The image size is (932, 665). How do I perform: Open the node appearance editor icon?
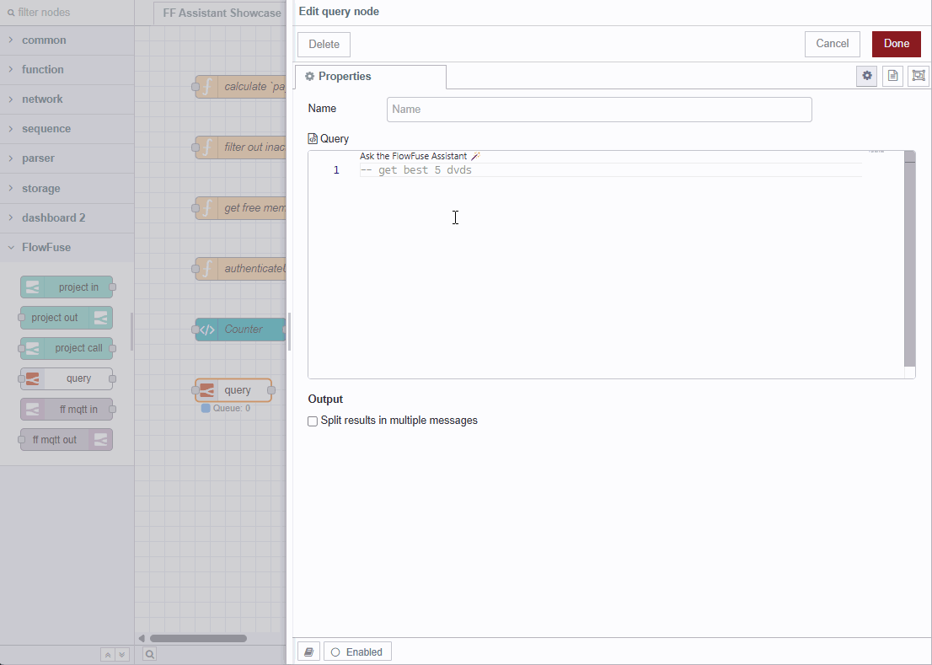point(919,76)
